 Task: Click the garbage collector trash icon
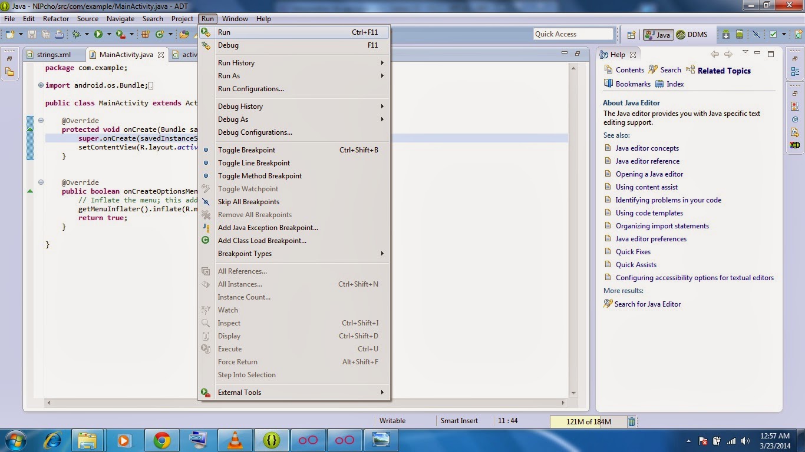click(x=632, y=421)
